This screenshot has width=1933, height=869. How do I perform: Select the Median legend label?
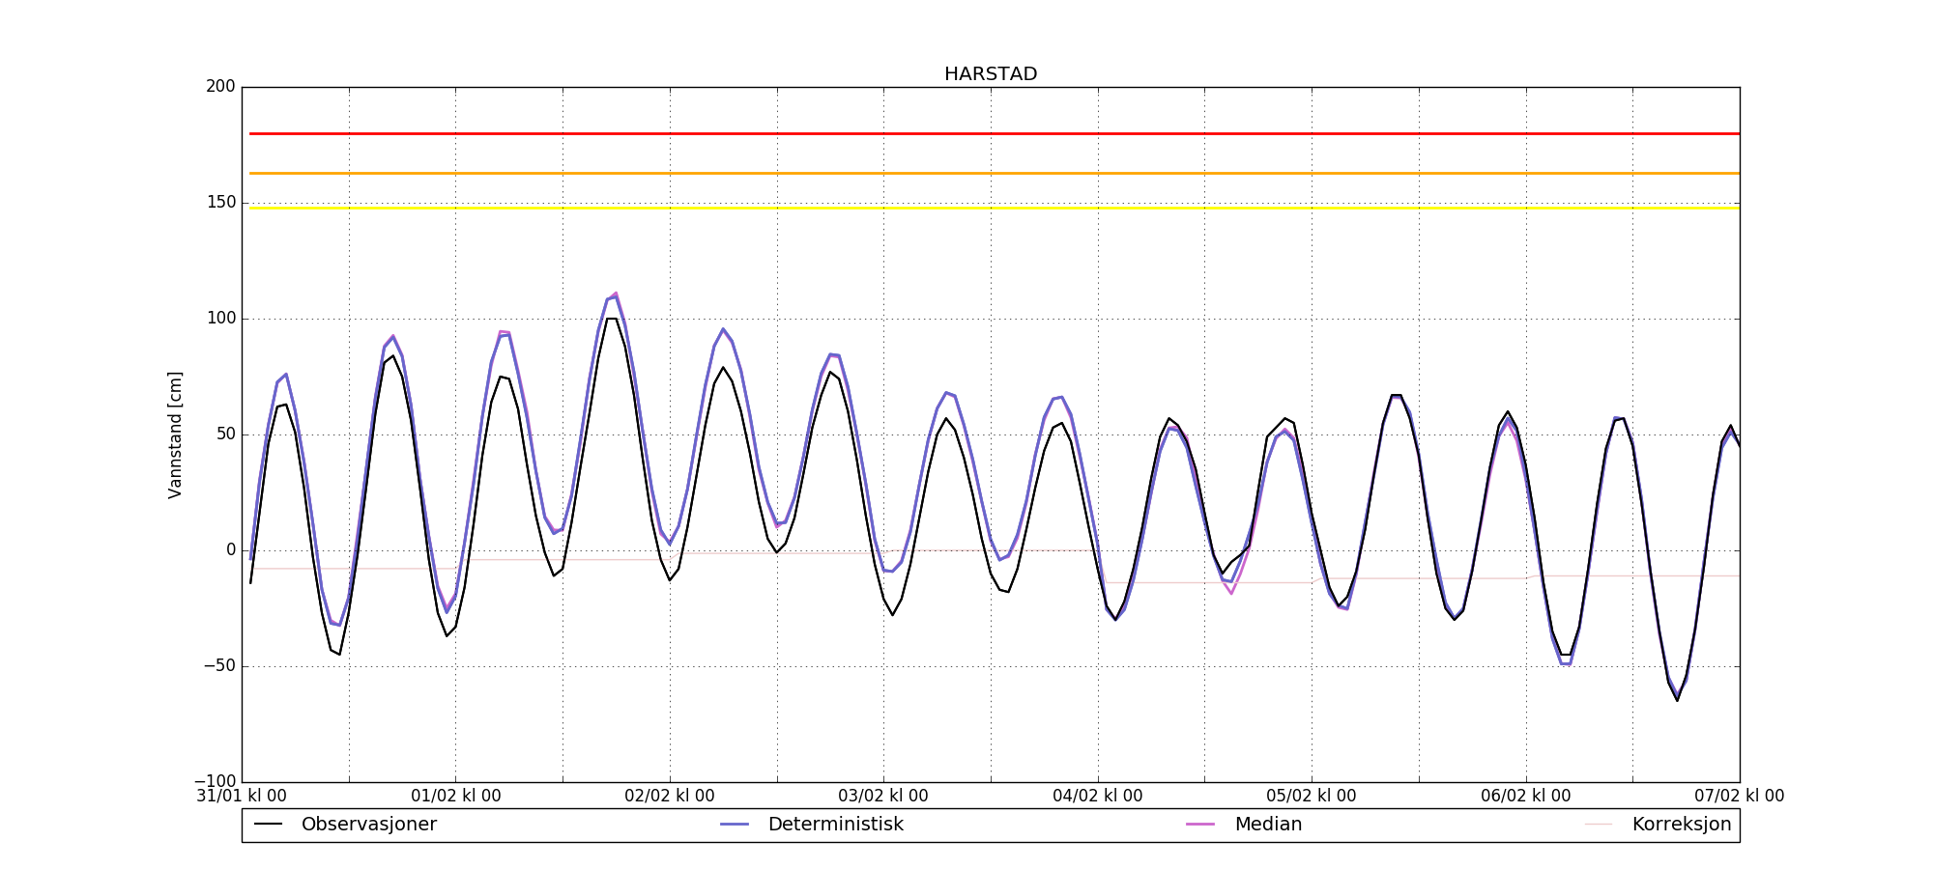[1268, 825]
